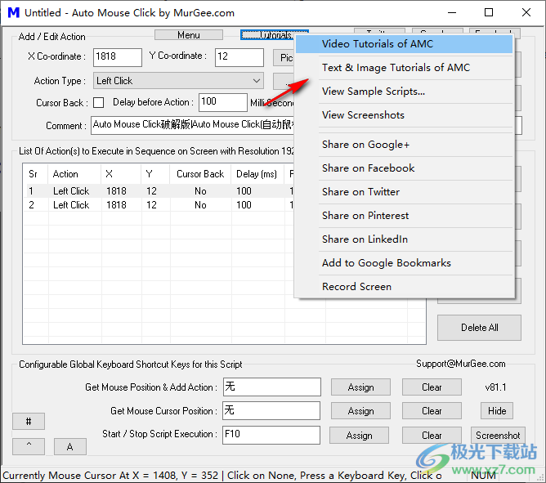Click the Sr column header

35,174
